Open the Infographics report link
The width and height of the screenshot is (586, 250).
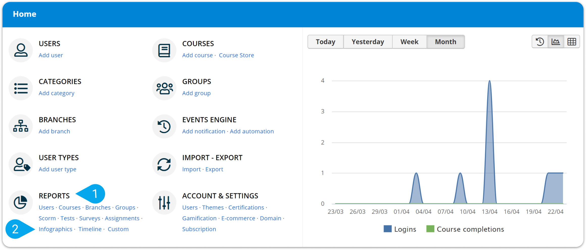point(55,229)
